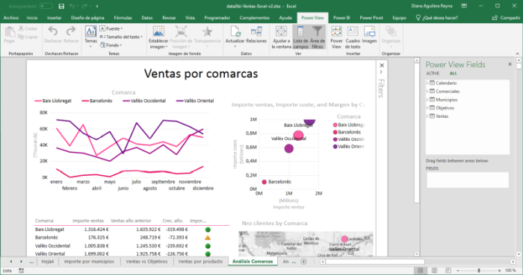Insert a Cuadro de texto
Screen dimensions: 523x275
(x=353, y=37)
